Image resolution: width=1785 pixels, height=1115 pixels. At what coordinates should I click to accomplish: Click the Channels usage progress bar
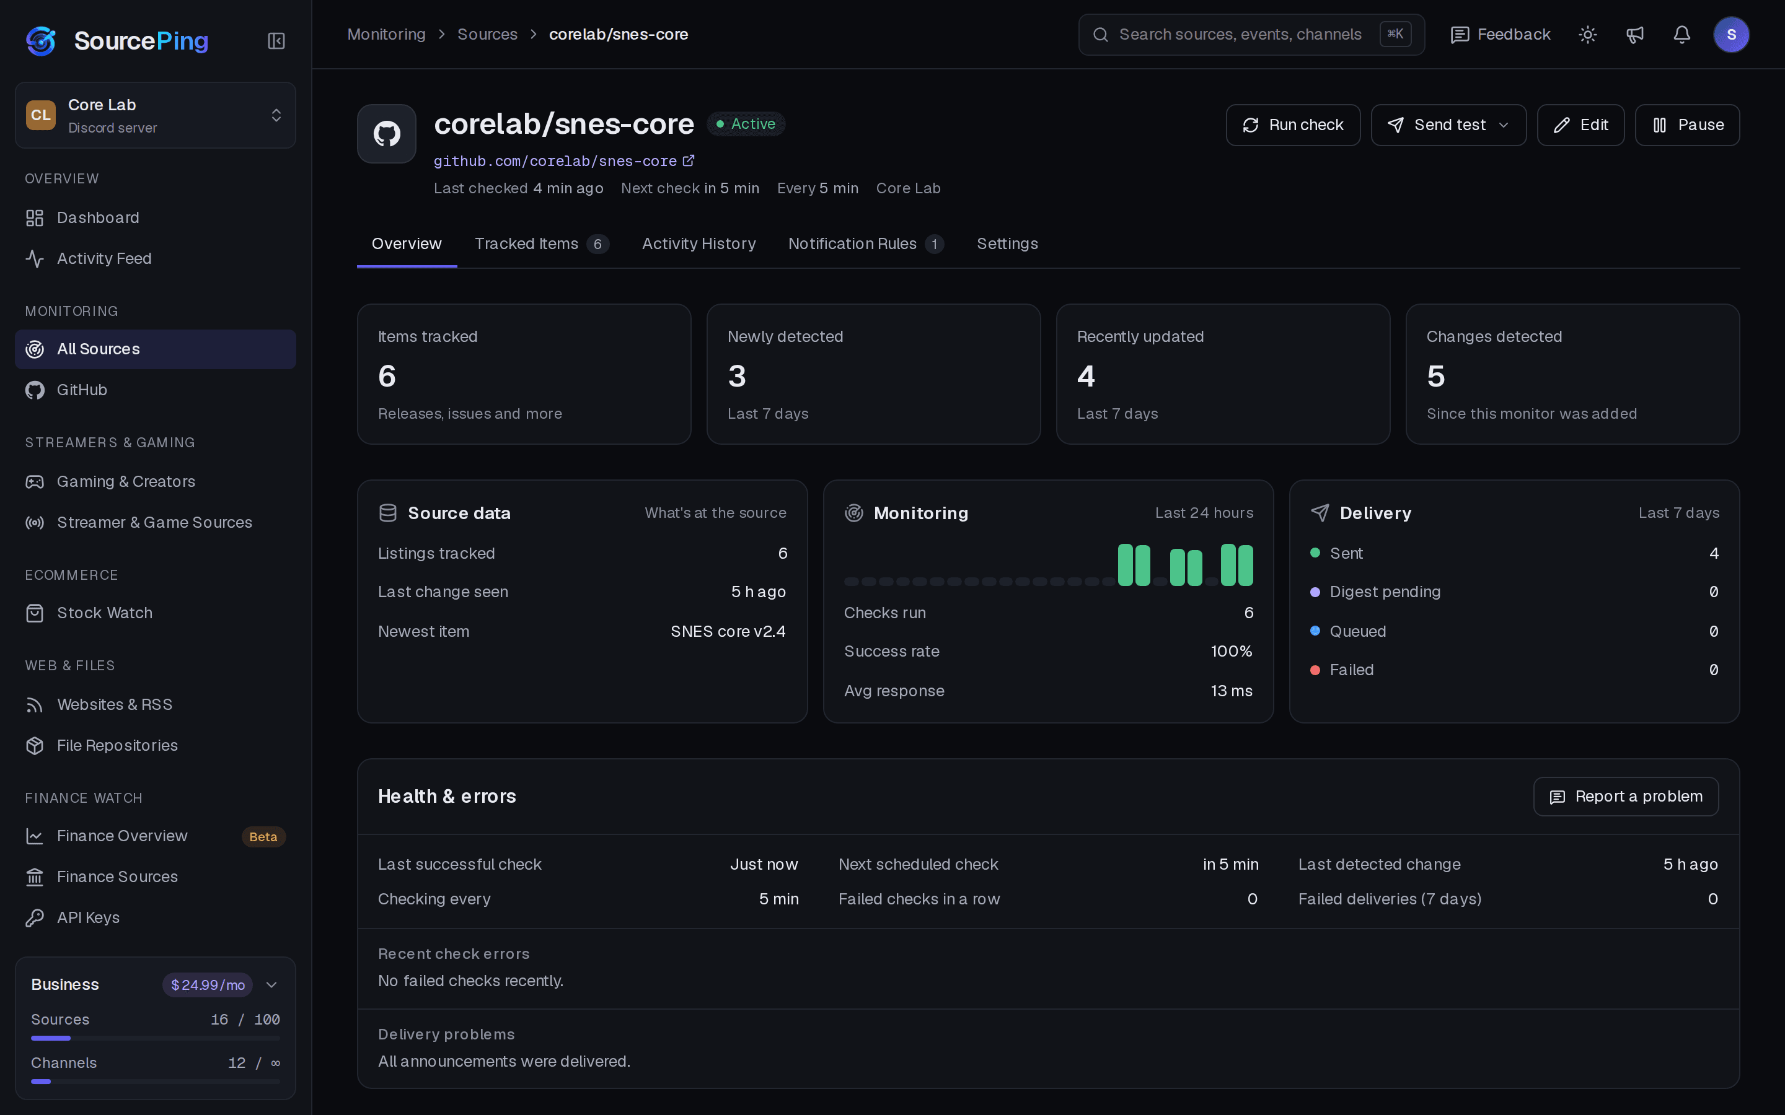click(x=156, y=1082)
